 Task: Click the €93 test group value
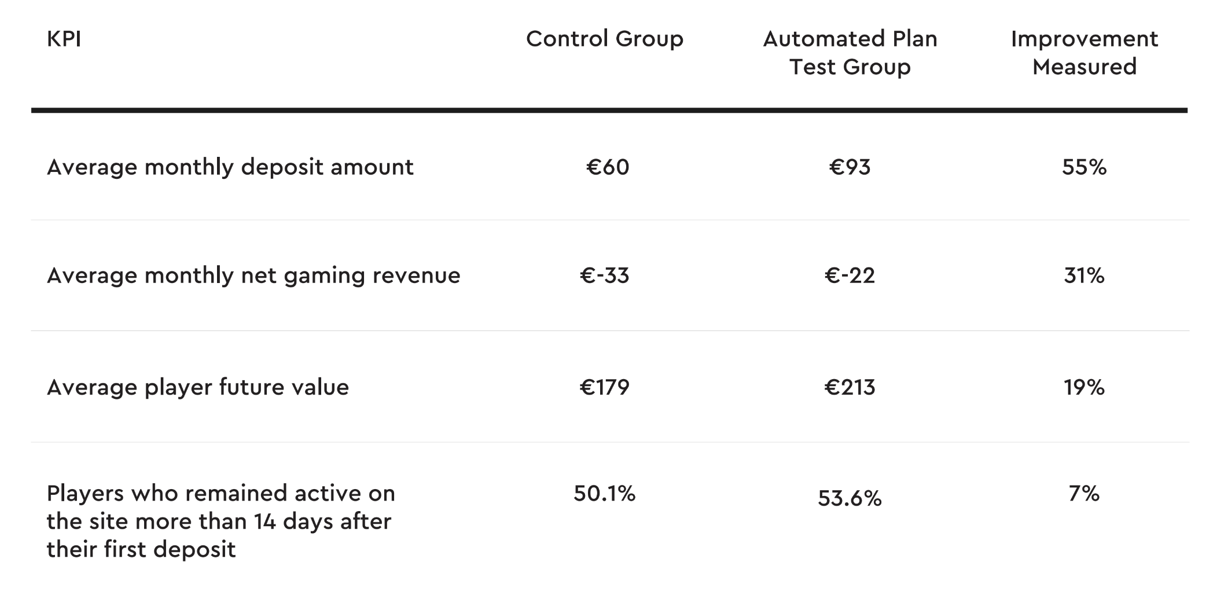[850, 167]
